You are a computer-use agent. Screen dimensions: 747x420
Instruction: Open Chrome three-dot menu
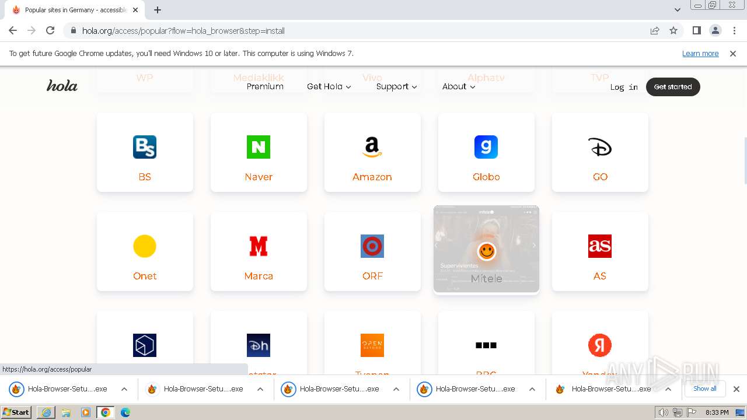[x=734, y=30]
